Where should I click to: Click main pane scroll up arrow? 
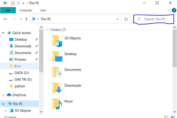coord(175,27)
